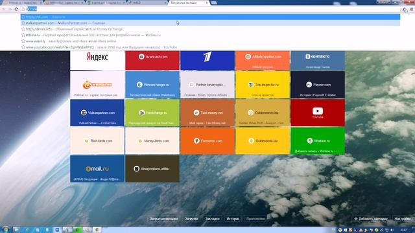Screen dimensions: 415x233
Task: Click star icon beside wmex.info suggestion
Action: click(23, 28)
